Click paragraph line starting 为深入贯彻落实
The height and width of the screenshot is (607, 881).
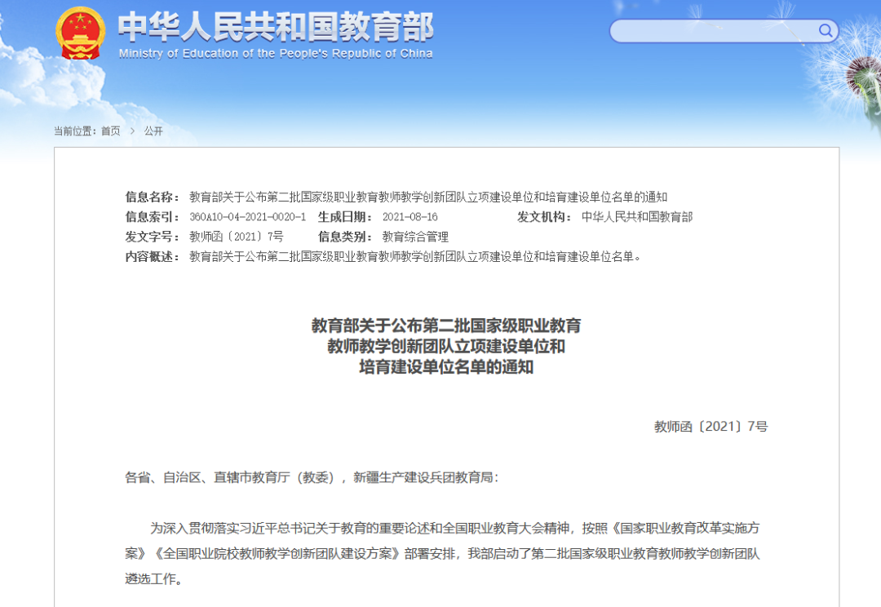click(x=454, y=529)
